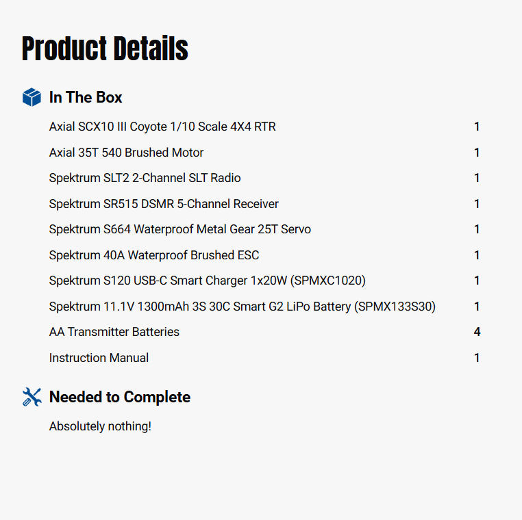Select the In The Box section heading

point(86,97)
